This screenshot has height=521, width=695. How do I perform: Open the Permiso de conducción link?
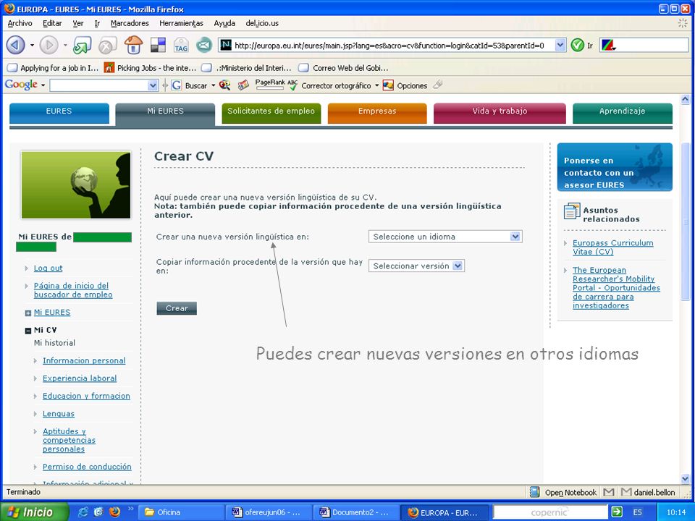click(87, 467)
